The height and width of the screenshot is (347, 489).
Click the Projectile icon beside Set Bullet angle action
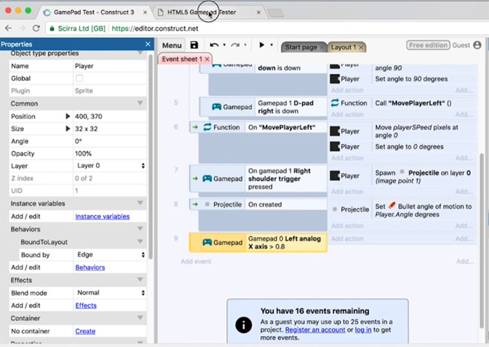point(335,209)
